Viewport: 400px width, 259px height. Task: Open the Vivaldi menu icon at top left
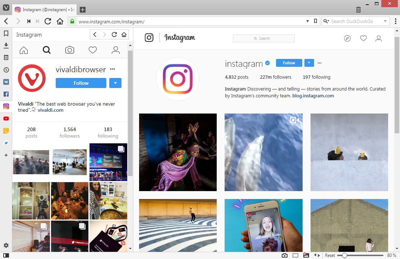pos(6,8)
